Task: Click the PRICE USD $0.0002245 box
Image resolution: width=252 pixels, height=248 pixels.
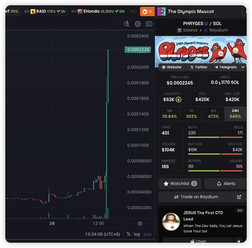Action: pos(180,81)
